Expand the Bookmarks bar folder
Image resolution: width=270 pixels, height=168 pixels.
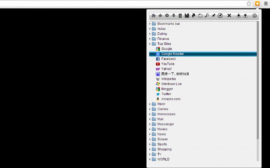pos(150,23)
